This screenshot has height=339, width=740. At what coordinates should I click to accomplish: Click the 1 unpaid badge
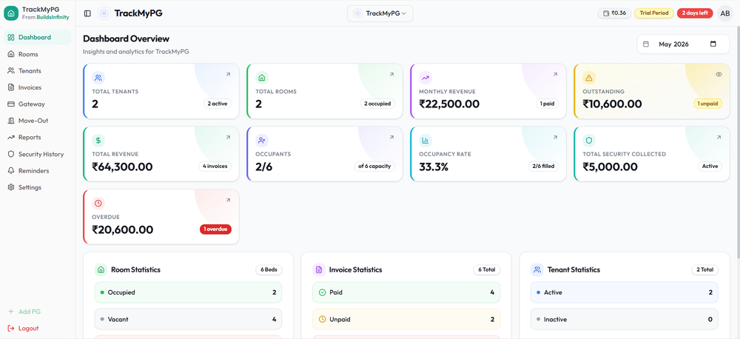click(x=707, y=104)
